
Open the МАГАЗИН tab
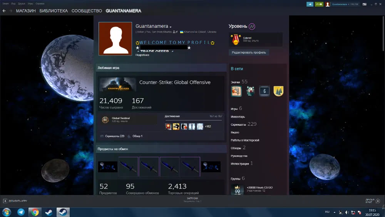tap(26, 11)
